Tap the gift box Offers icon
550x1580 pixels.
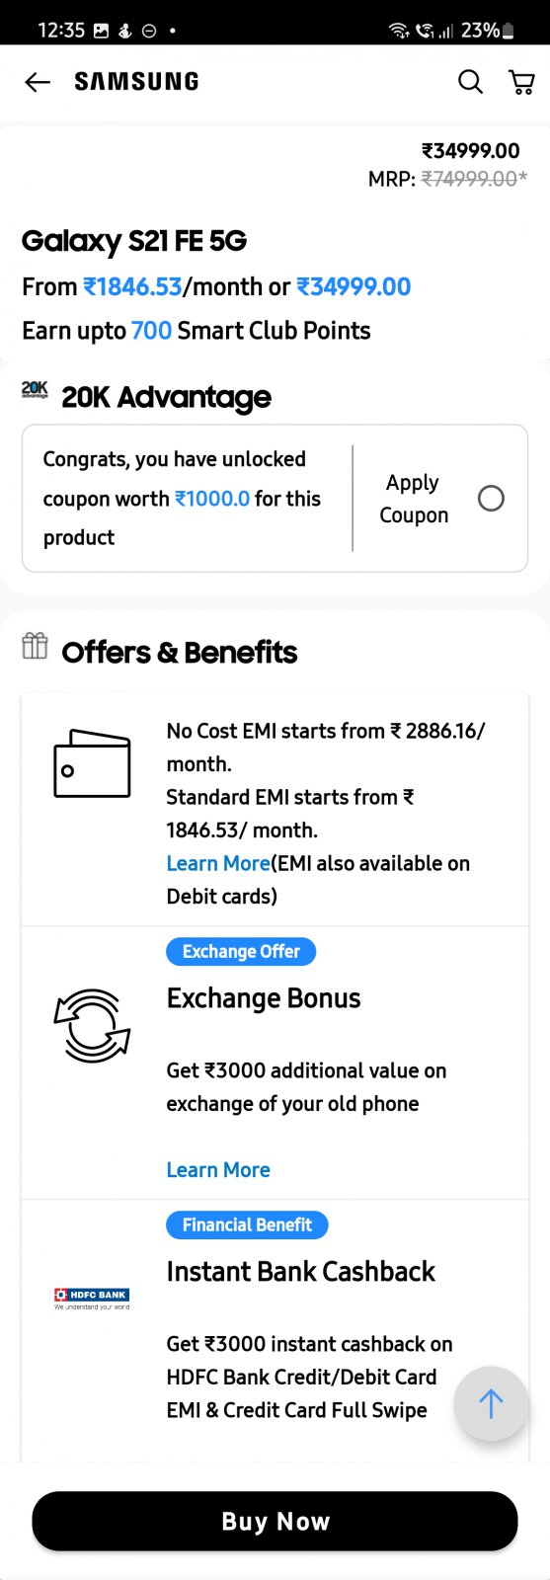(x=35, y=646)
